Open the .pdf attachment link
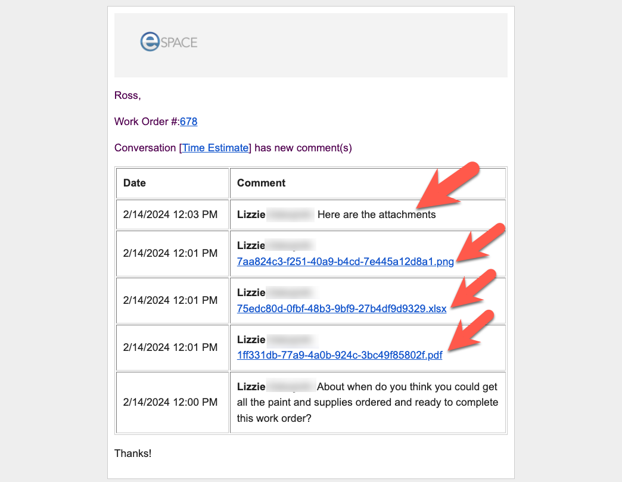The height and width of the screenshot is (482, 622). pyautogui.click(x=340, y=356)
